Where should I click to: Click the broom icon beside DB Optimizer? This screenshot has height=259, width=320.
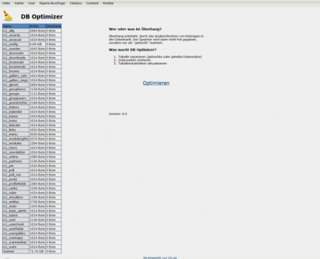(8, 16)
